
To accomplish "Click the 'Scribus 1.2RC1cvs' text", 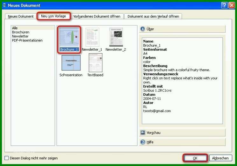I will coord(157,90).
